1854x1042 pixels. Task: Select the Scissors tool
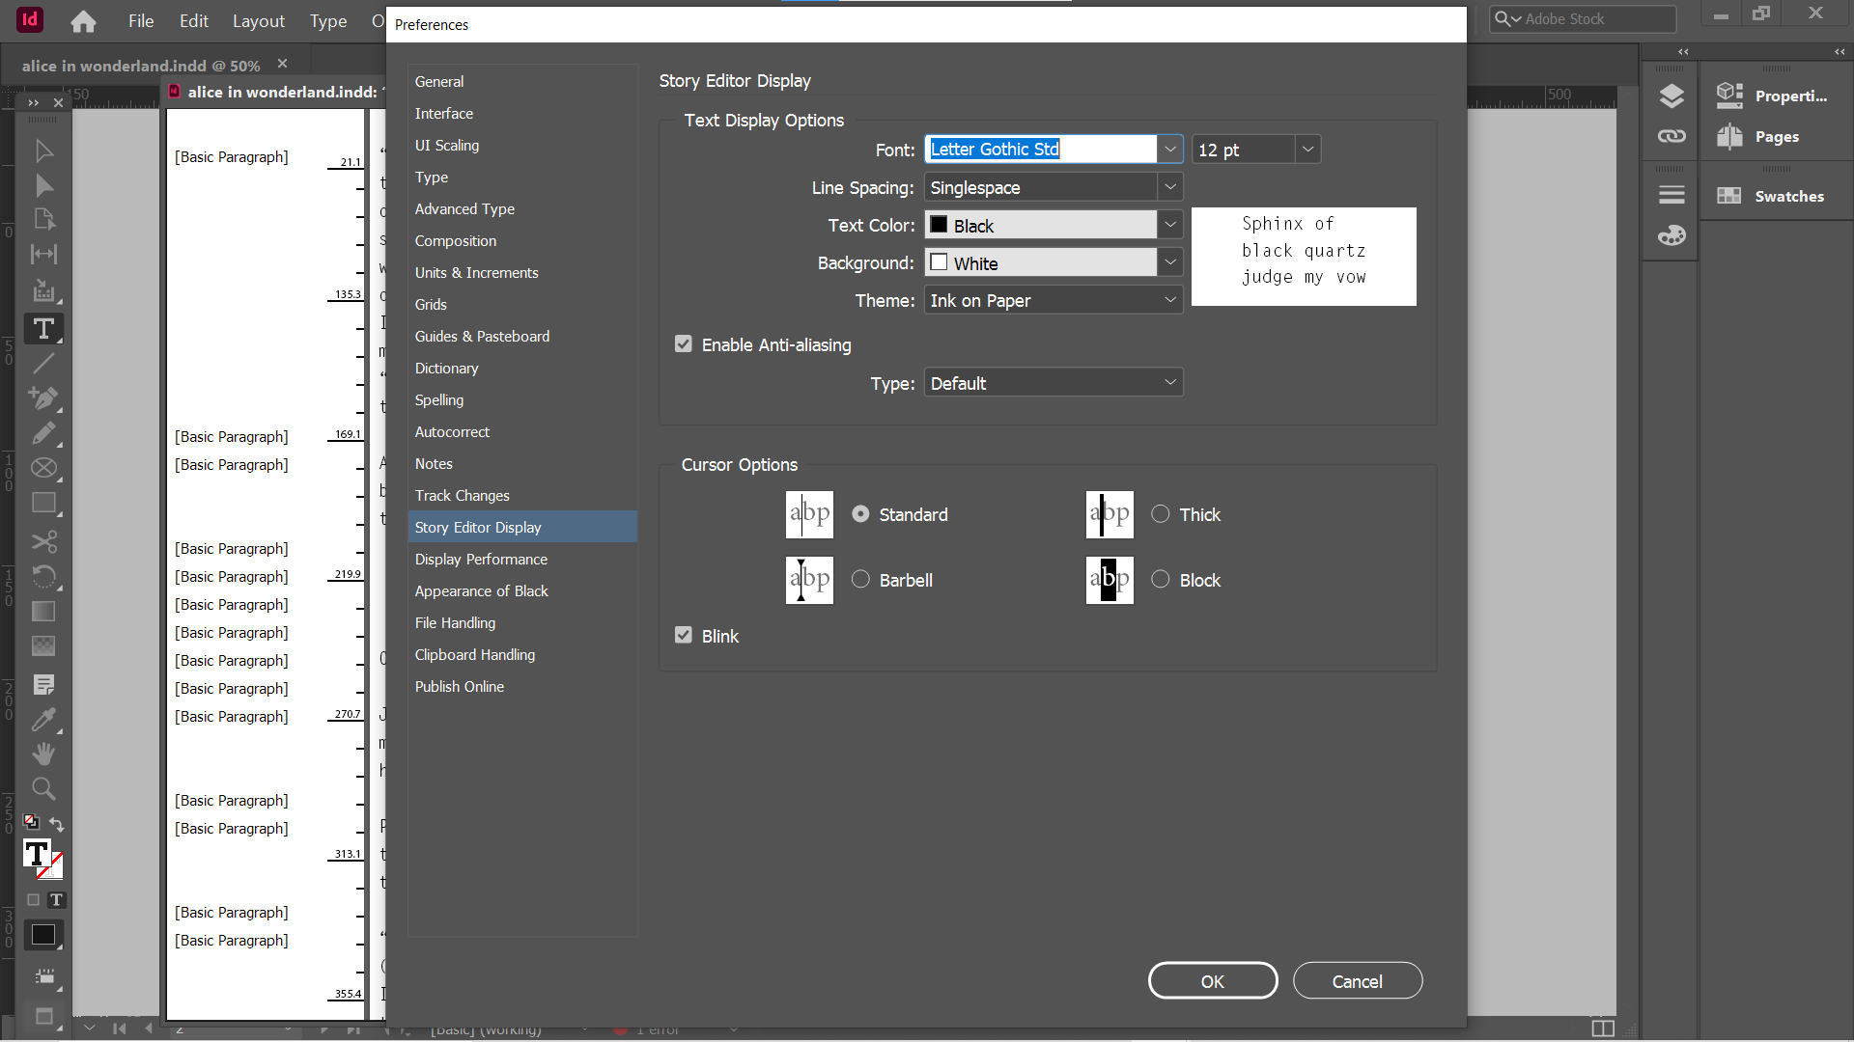tap(44, 542)
